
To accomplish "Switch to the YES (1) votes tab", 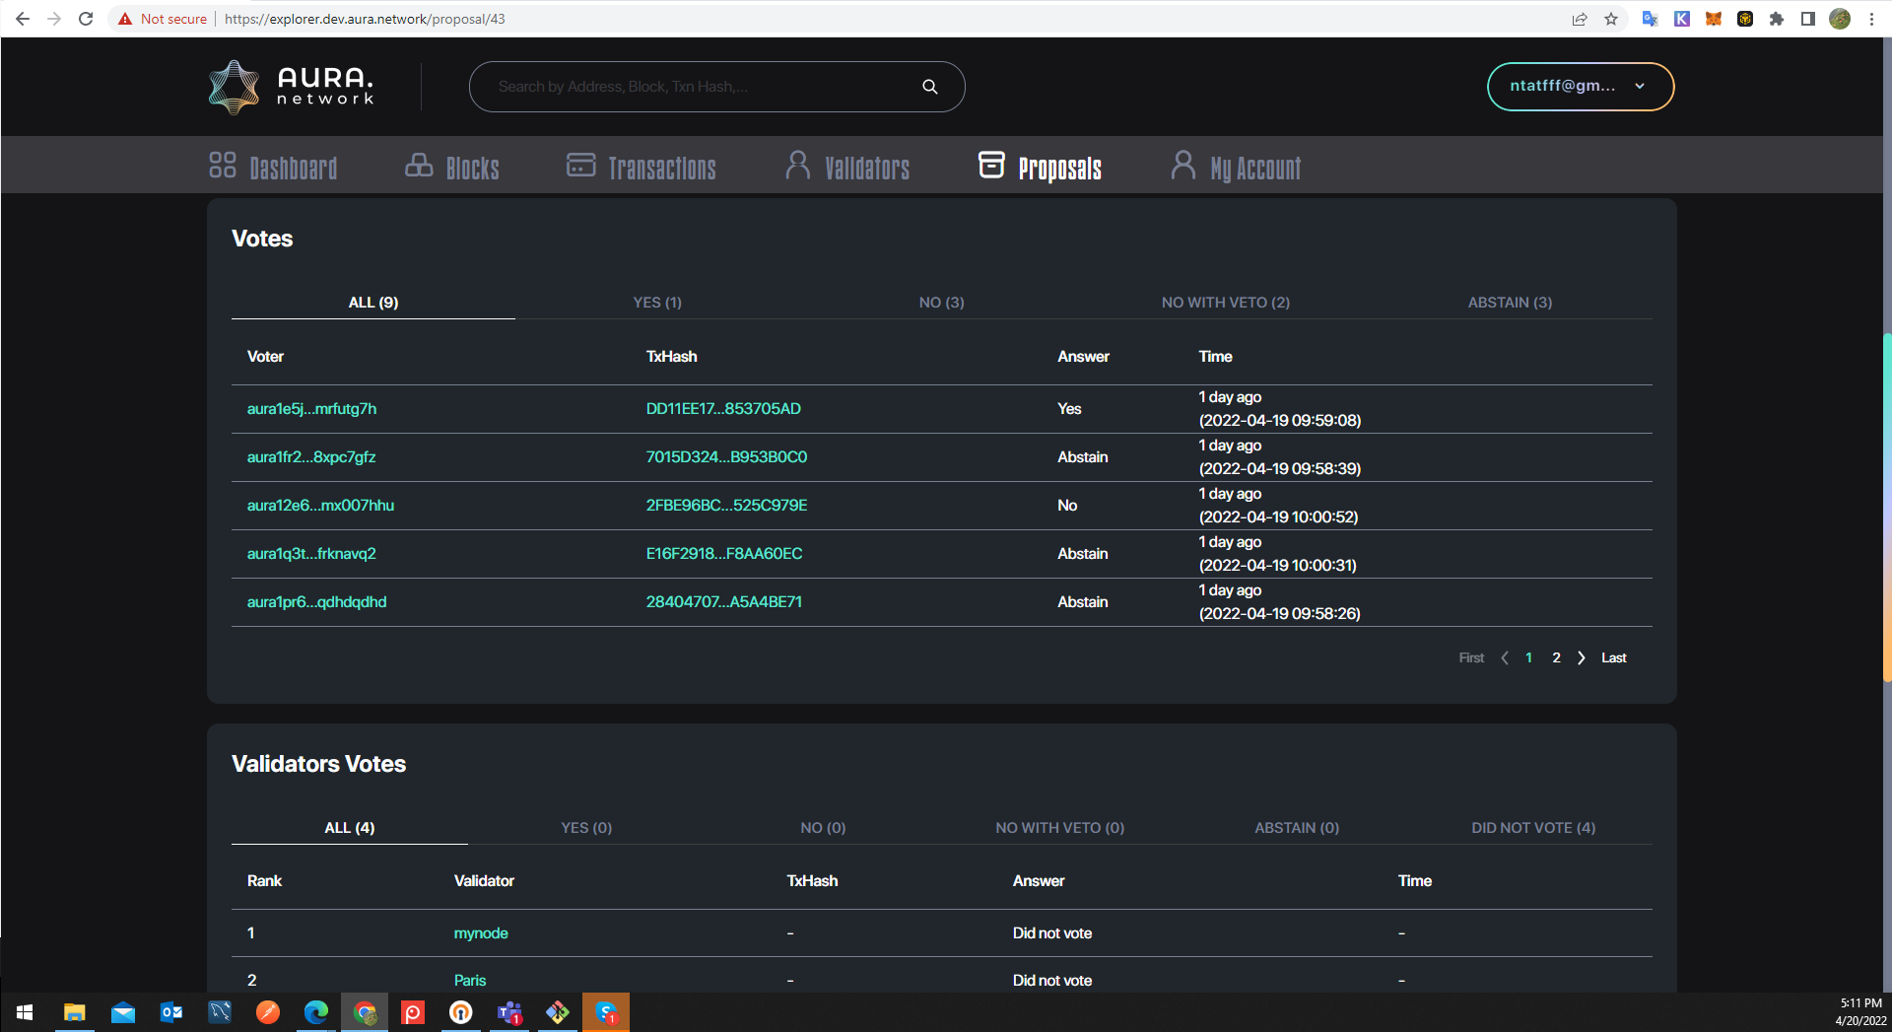I will click(657, 303).
